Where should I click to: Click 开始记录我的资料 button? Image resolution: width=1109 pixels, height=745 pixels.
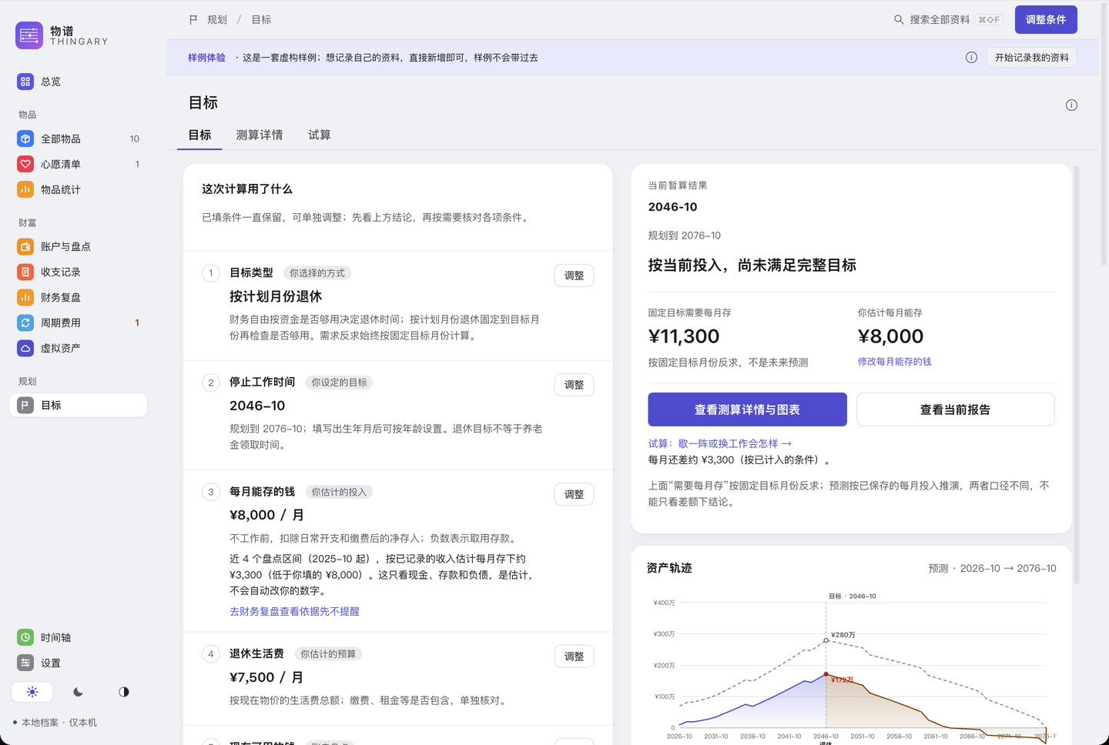[x=1032, y=58]
